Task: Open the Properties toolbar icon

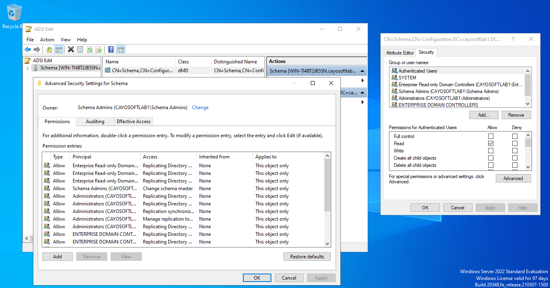Action: pos(80,50)
